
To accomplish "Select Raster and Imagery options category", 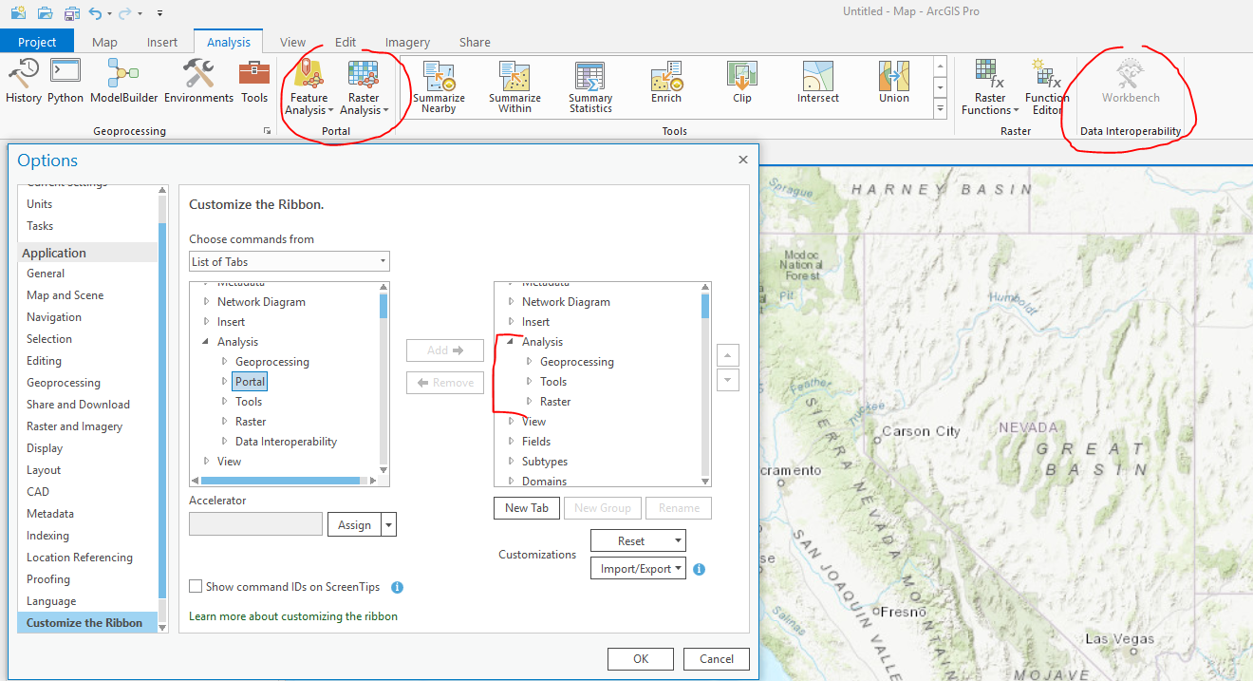I will (74, 426).
